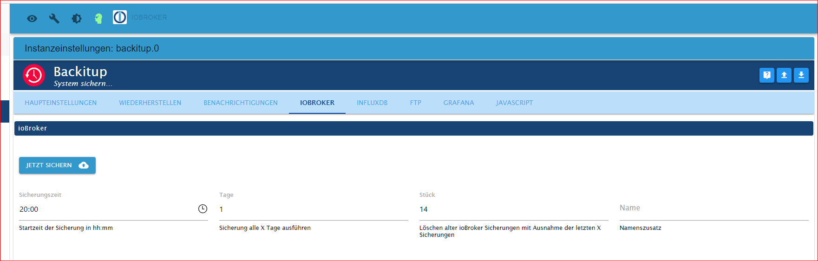This screenshot has width=818, height=261.
Task: Click the ioBroker logo icon
Action: [120, 17]
